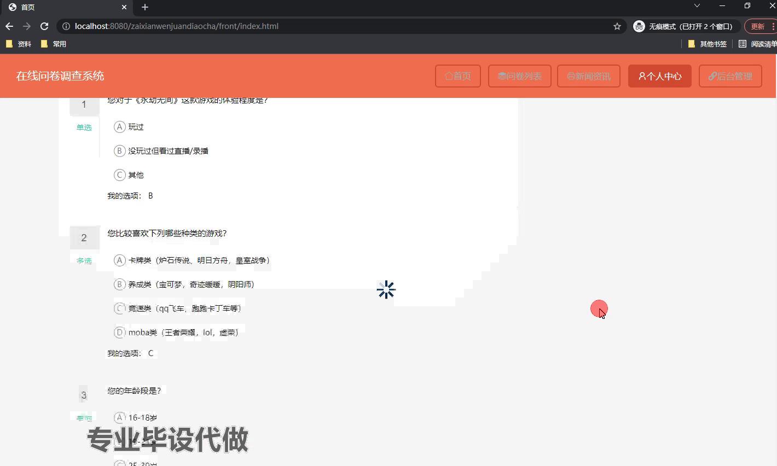This screenshot has height=466, width=777.
Task: Click the 后台管理 button
Action: tap(730, 76)
